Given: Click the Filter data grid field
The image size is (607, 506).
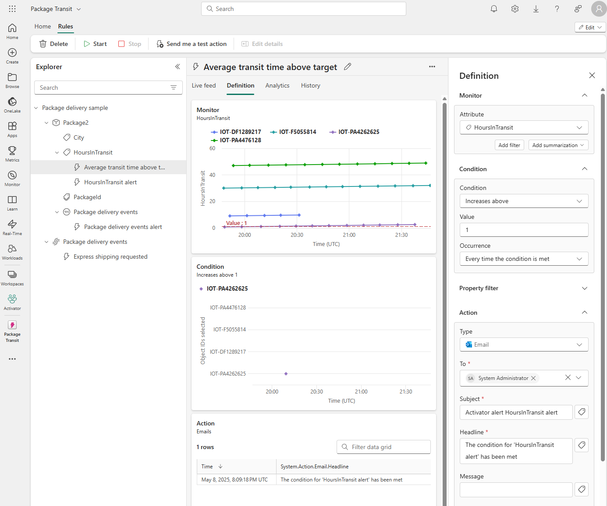Looking at the screenshot, I should pyautogui.click(x=383, y=447).
